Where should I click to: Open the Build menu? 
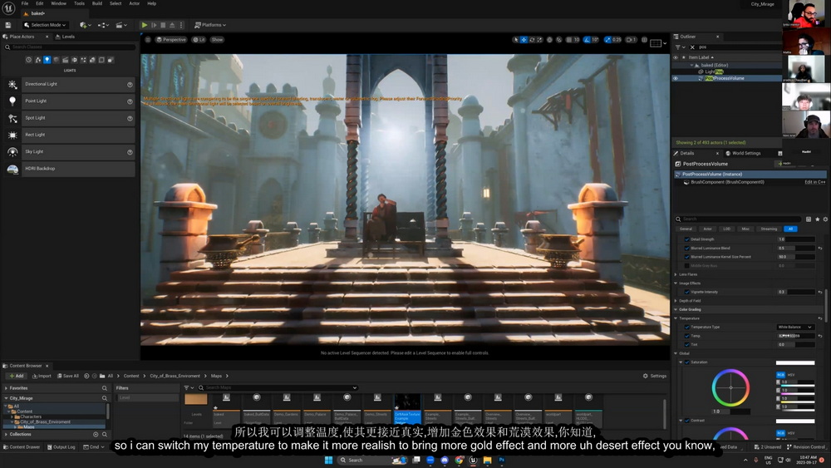pos(97,3)
